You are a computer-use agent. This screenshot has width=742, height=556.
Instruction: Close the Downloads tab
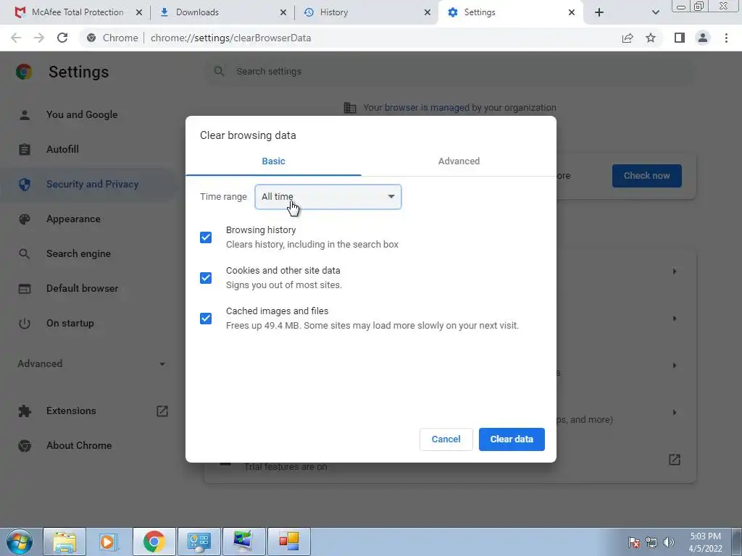pos(283,12)
